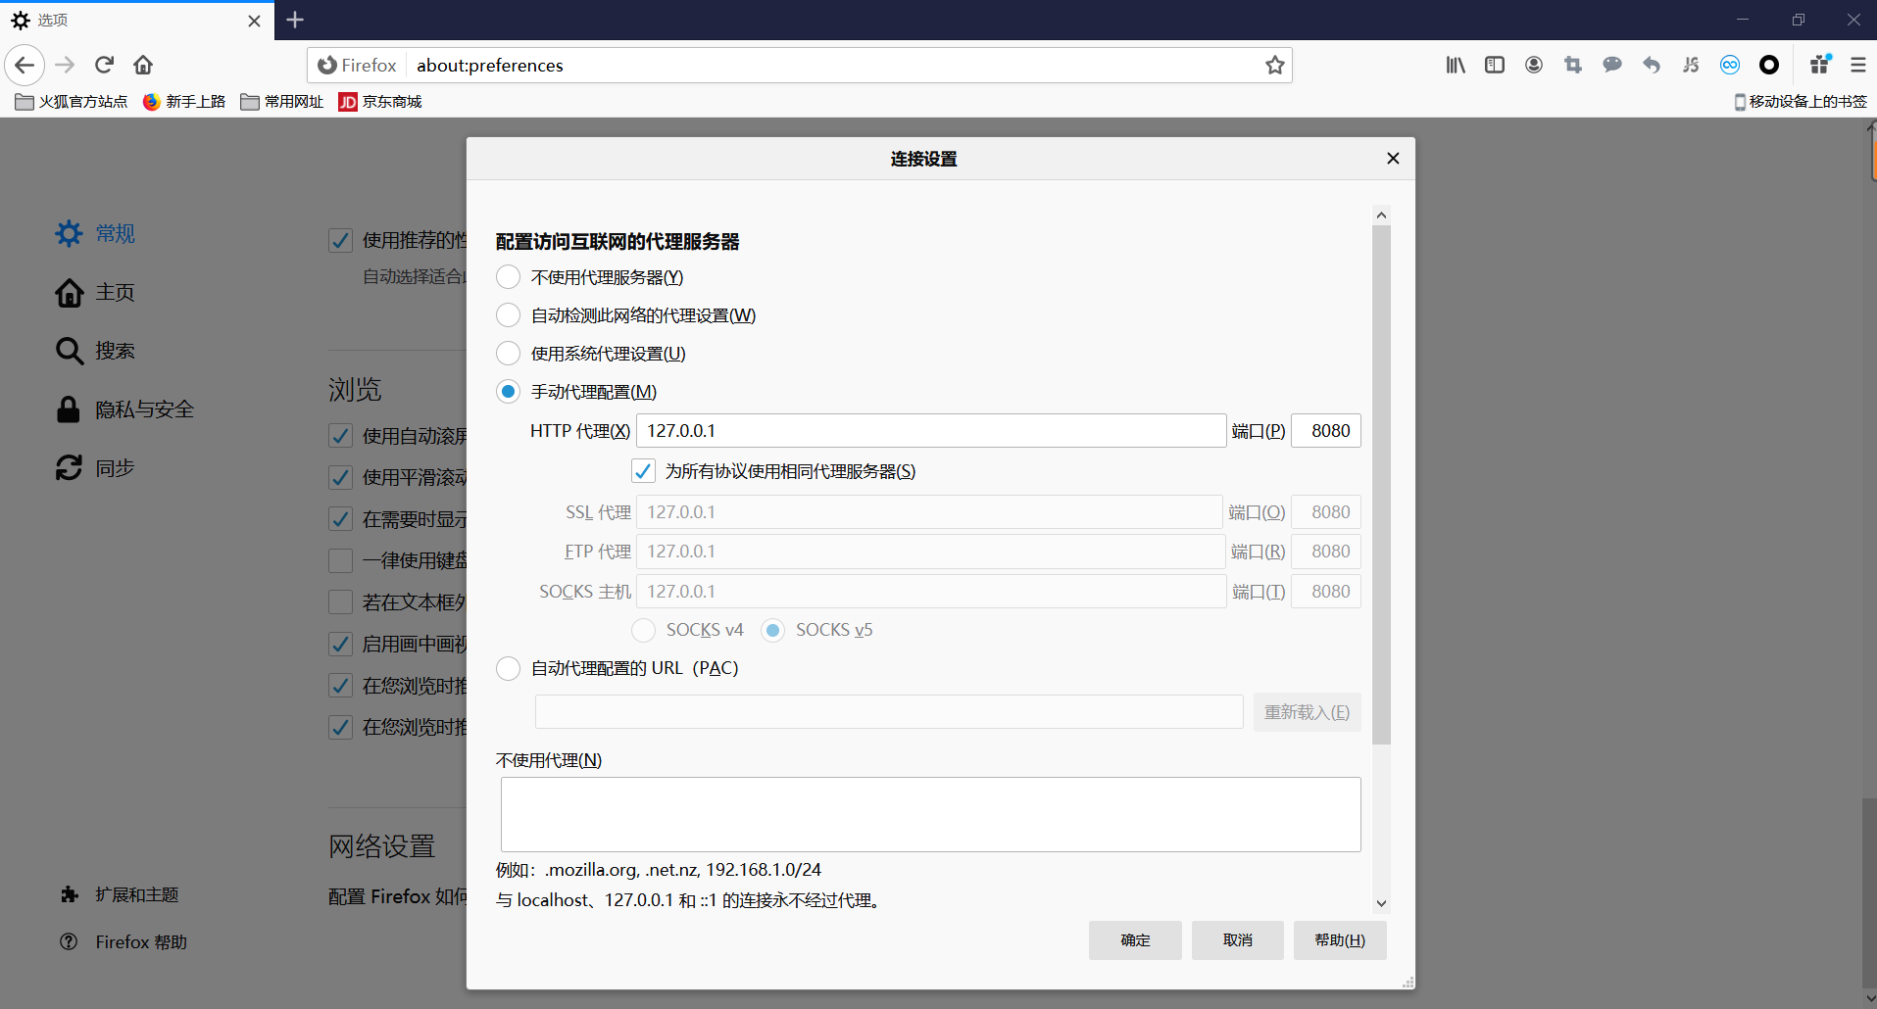The image size is (1877, 1009).
Task: Click the black circle extension icon
Action: pos(1769,65)
